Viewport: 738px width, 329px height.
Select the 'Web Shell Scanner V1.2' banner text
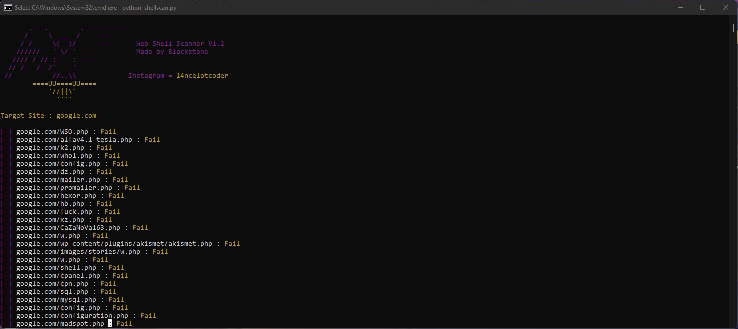[180, 43]
